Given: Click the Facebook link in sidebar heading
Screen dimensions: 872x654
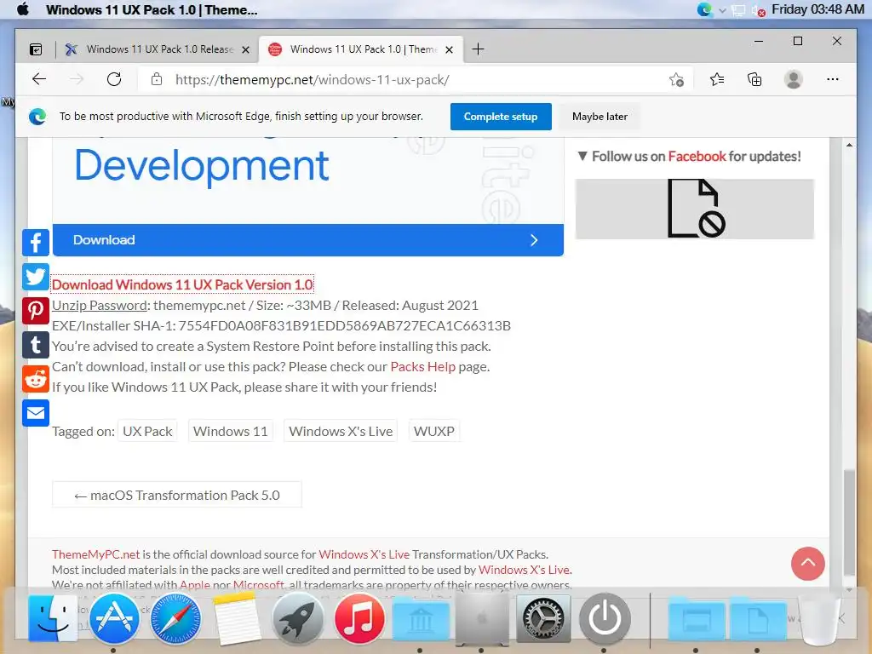Looking at the screenshot, I should [697, 157].
